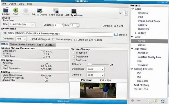Viewport: 169px width, 104px height.
Task: Open the Container MP4 dropdown
Action: 21,39
